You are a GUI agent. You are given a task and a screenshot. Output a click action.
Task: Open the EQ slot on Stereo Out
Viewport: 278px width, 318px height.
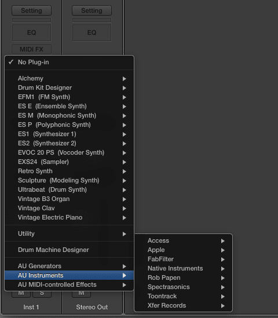92,32
